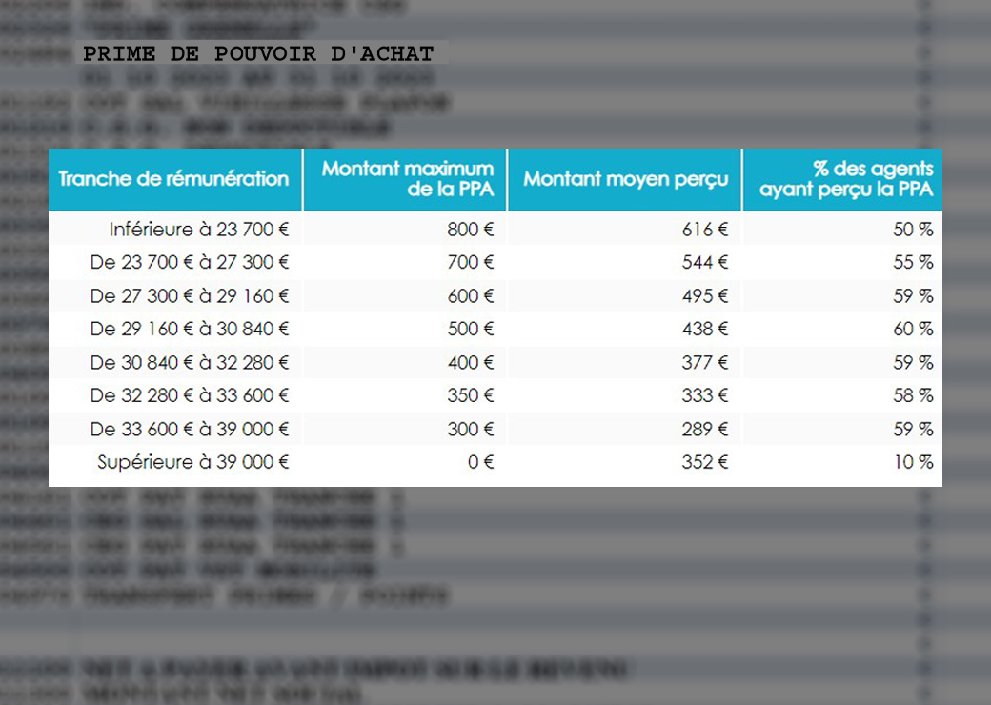Click the 'De 23 700 € à 27 300 €' row
991x705 pixels.
tap(495, 262)
